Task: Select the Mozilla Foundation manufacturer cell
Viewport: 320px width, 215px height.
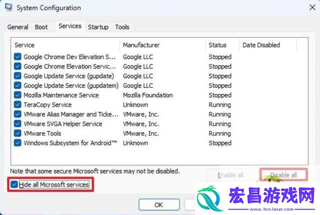Action: [148, 95]
